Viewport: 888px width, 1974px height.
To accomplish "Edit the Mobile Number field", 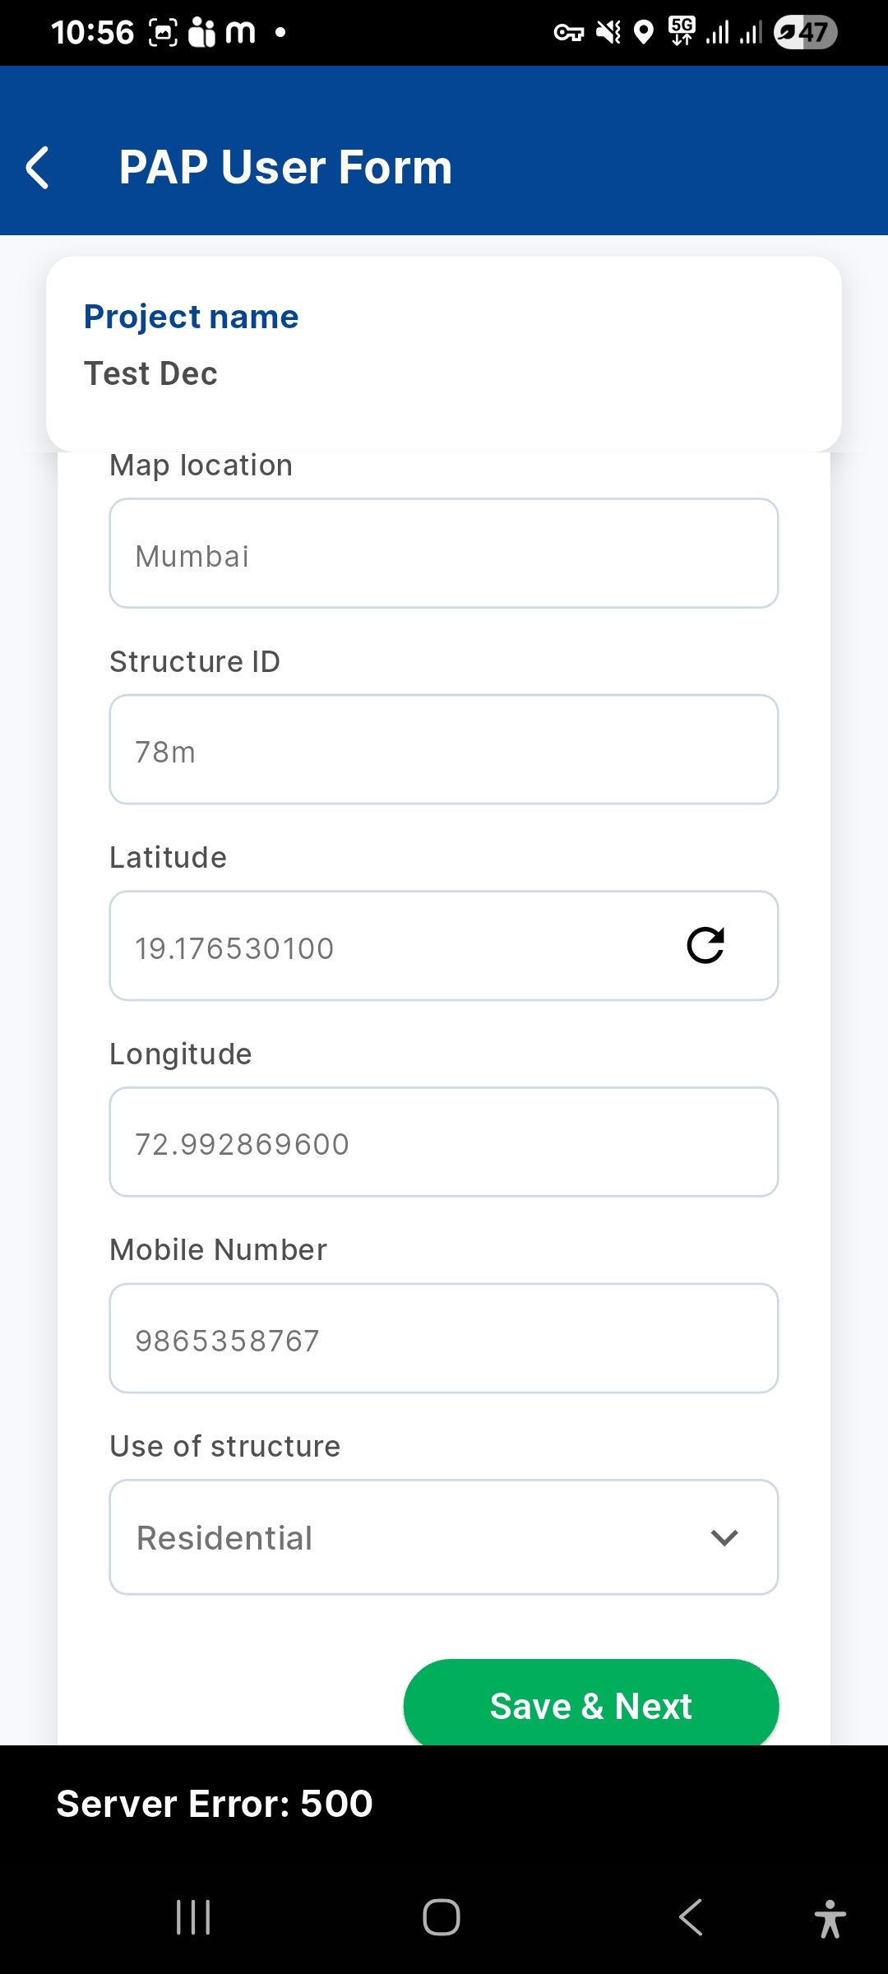I will 444,1338.
